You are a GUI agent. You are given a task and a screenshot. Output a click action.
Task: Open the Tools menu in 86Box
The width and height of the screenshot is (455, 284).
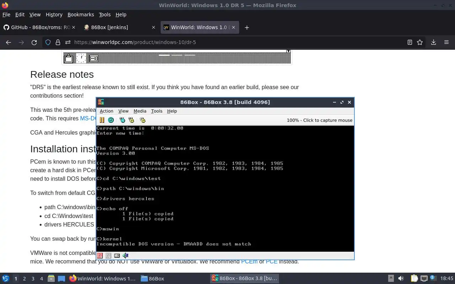[156, 111]
